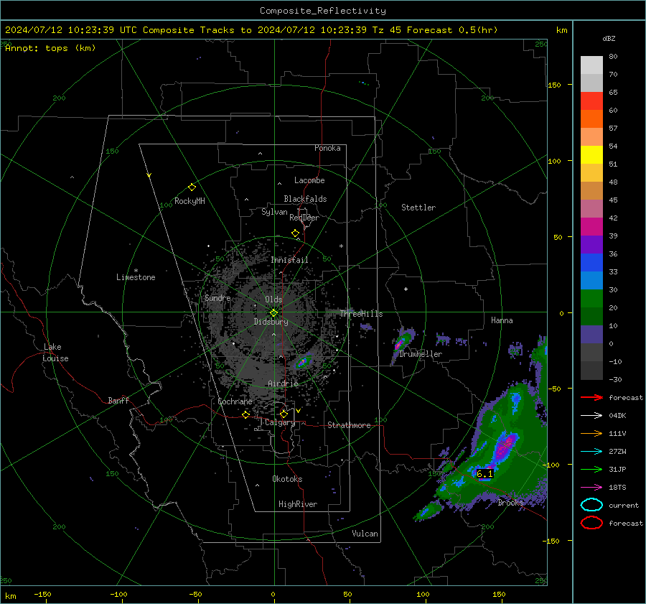The width and height of the screenshot is (646, 604).
Task: Click the storm cell northeast of Airdrie
Action: 302,362
